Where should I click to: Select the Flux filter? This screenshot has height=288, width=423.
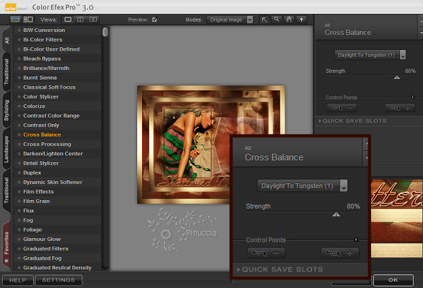click(28, 210)
